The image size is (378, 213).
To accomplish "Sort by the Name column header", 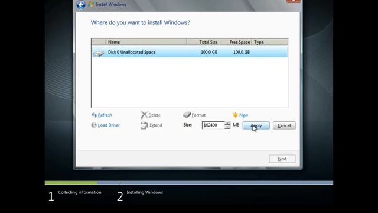I will 146,42.
